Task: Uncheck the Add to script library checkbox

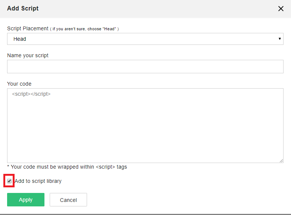Action: click(x=9, y=181)
